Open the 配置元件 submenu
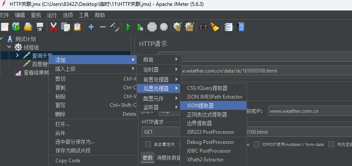 click(159, 99)
